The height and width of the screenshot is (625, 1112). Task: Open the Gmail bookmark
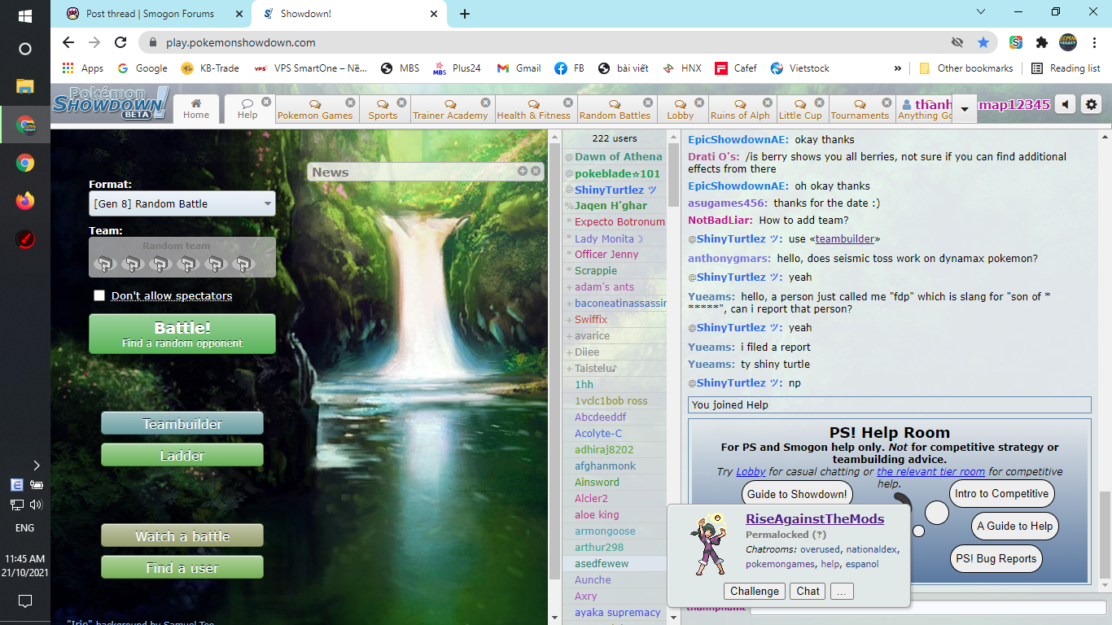(519, 68)
